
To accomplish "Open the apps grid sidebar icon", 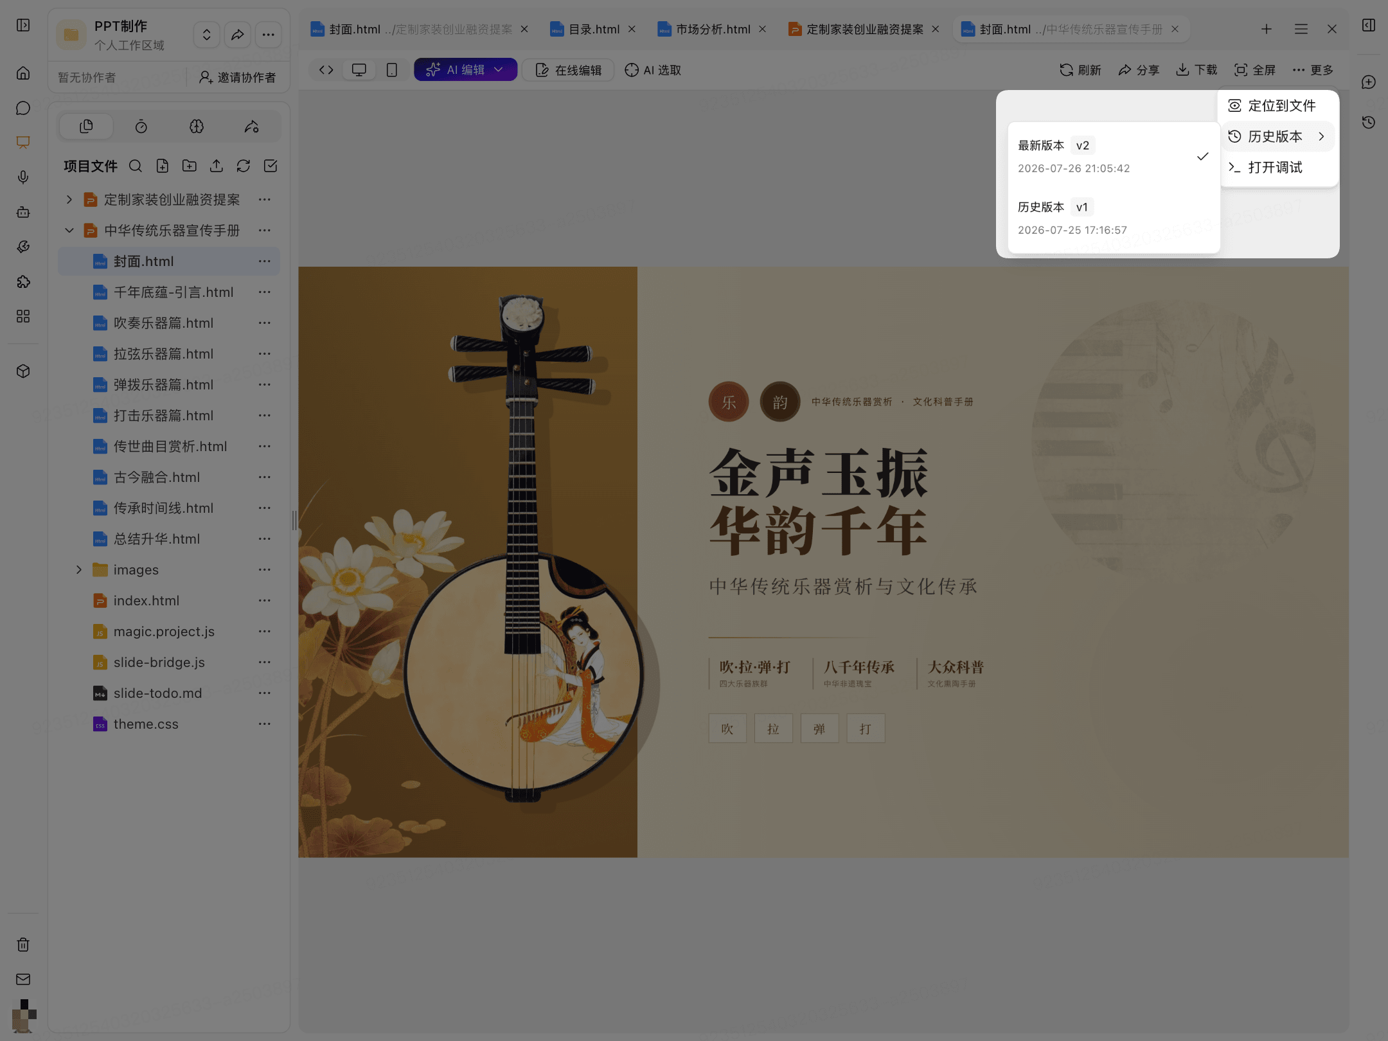I will coord(23,316).
